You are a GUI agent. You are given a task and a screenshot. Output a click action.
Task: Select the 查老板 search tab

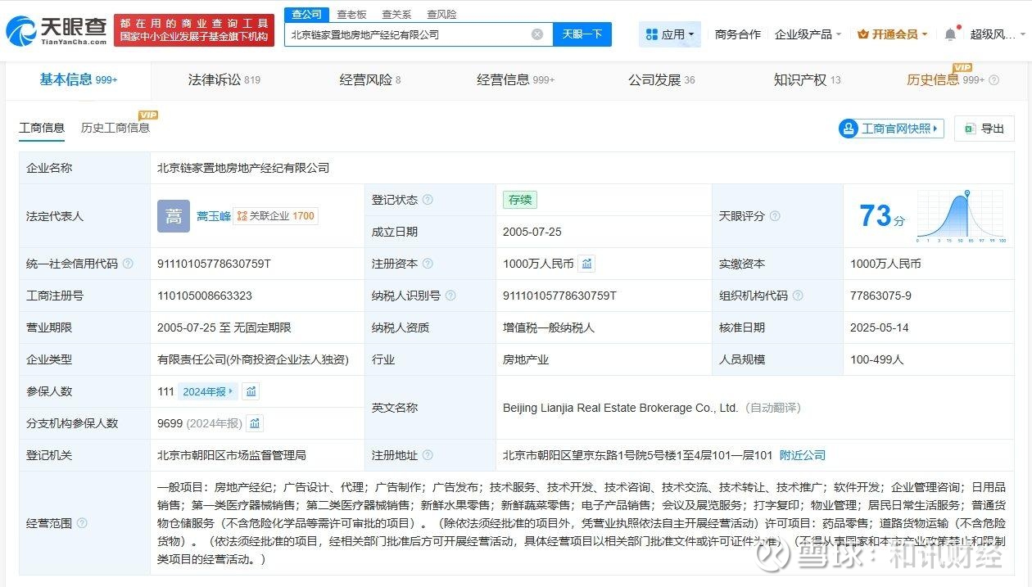(351, 15)
